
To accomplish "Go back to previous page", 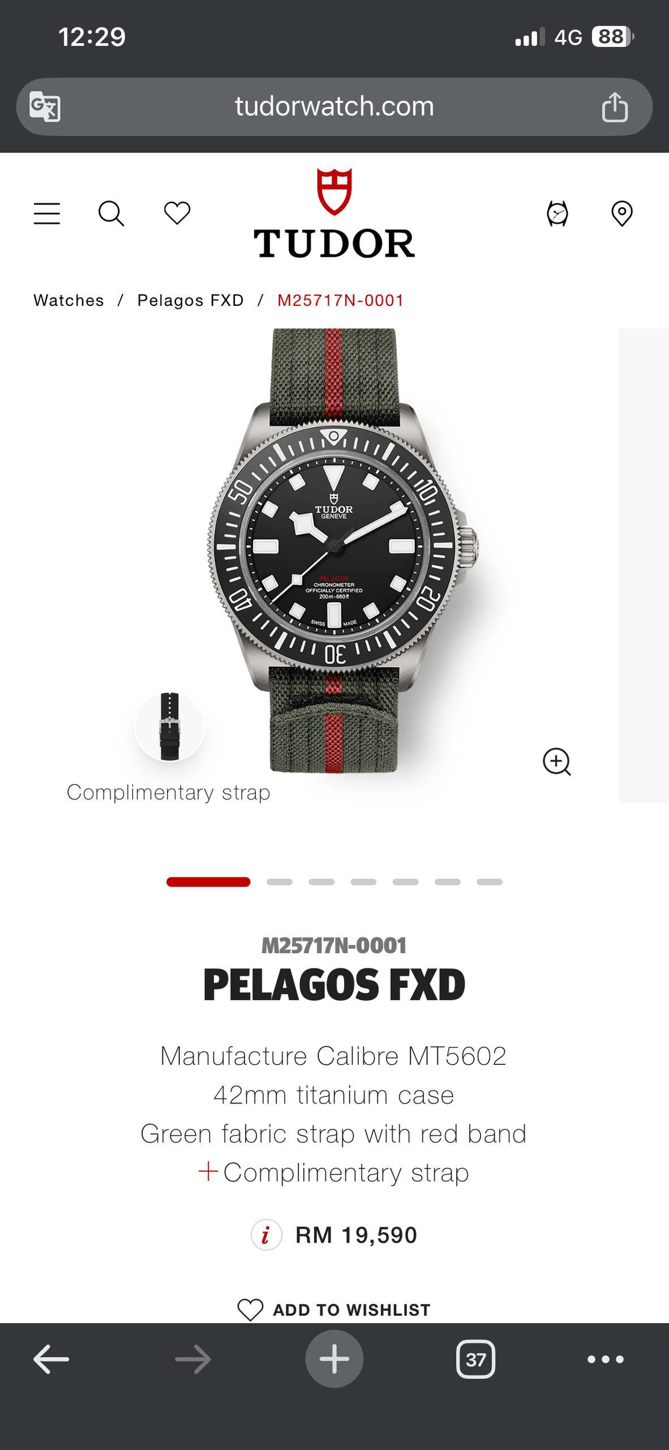I will pos(51,1359).
